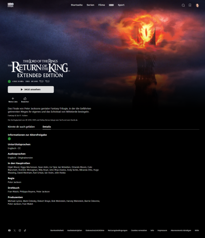Open the search icon in header
The width and height of the screenshot is (205, 238).
click(x=183, y=5)
